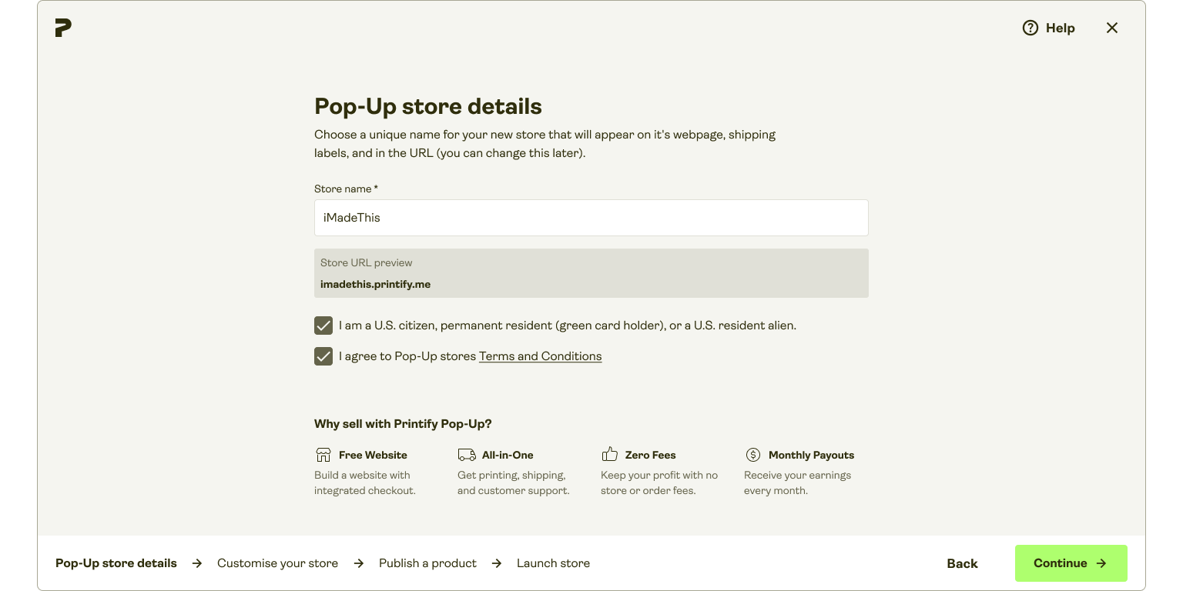Select the Customise your store step
This screenshot has width=1183, height=591.
coord(277,563)
